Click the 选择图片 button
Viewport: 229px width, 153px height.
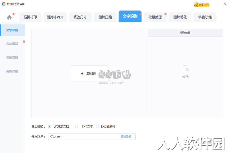[x=90, y=73]
